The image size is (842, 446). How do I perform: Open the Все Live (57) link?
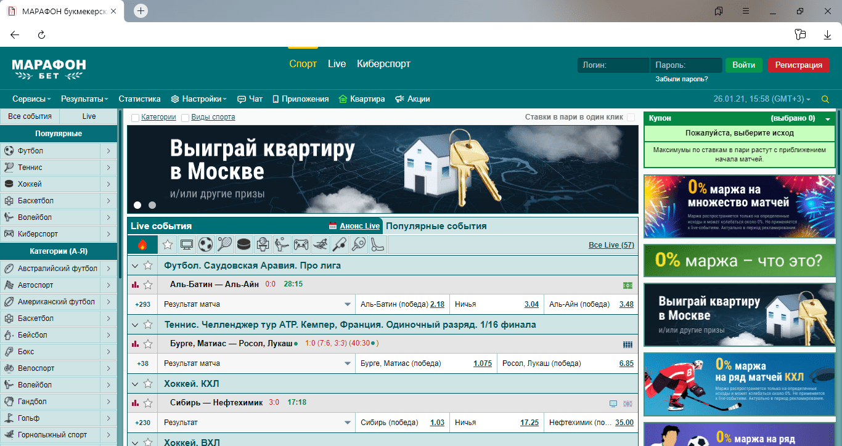coord(611,245)
